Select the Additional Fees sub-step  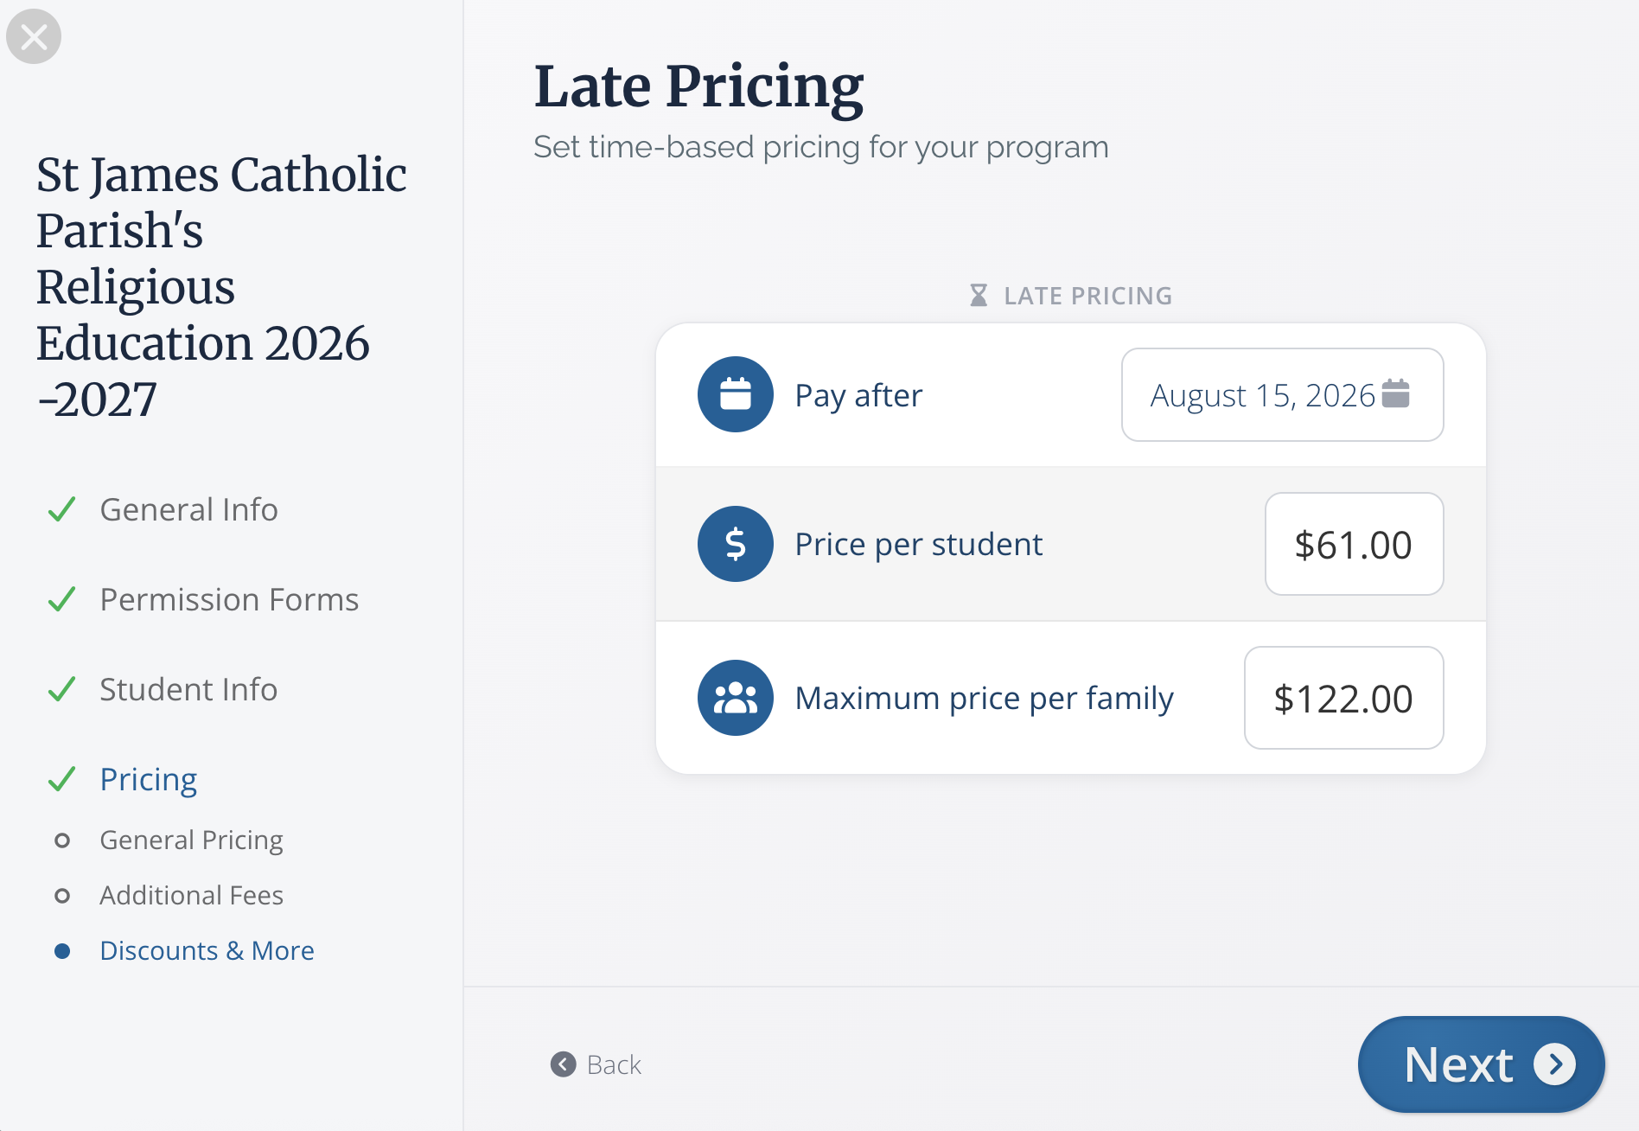[x=191, y=895]
